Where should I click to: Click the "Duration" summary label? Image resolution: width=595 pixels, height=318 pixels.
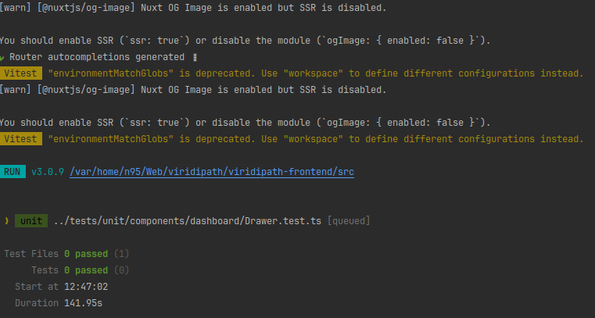click(37, 302)
